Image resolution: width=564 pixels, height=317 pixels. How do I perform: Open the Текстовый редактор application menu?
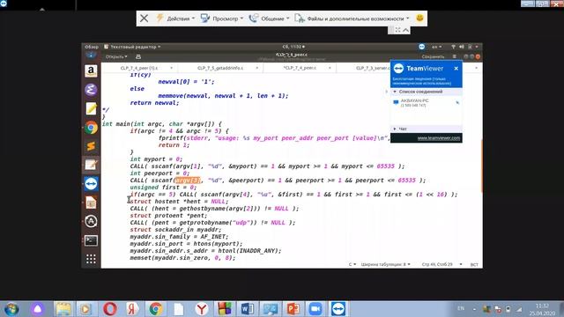click(132, 47)
